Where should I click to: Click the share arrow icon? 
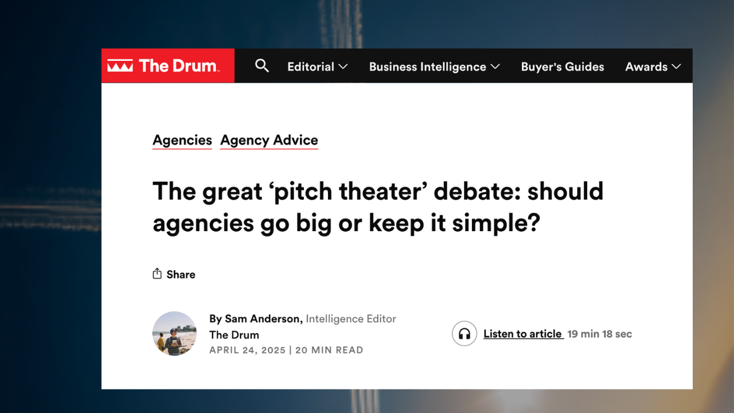tap(157, 274)
